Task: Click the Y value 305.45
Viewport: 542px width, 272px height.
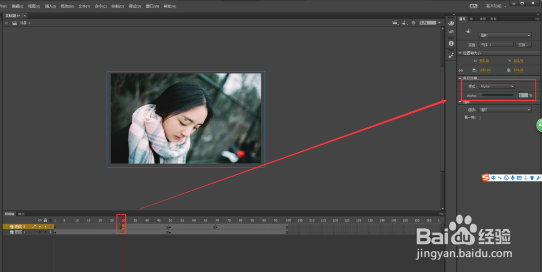Action: (x=518, y=61)
